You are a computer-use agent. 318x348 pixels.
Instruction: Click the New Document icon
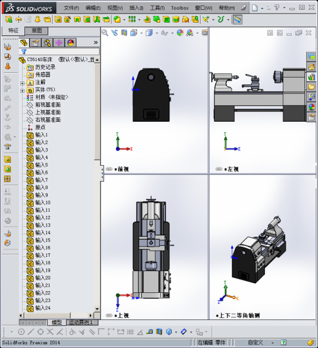(x=255, y=8)
